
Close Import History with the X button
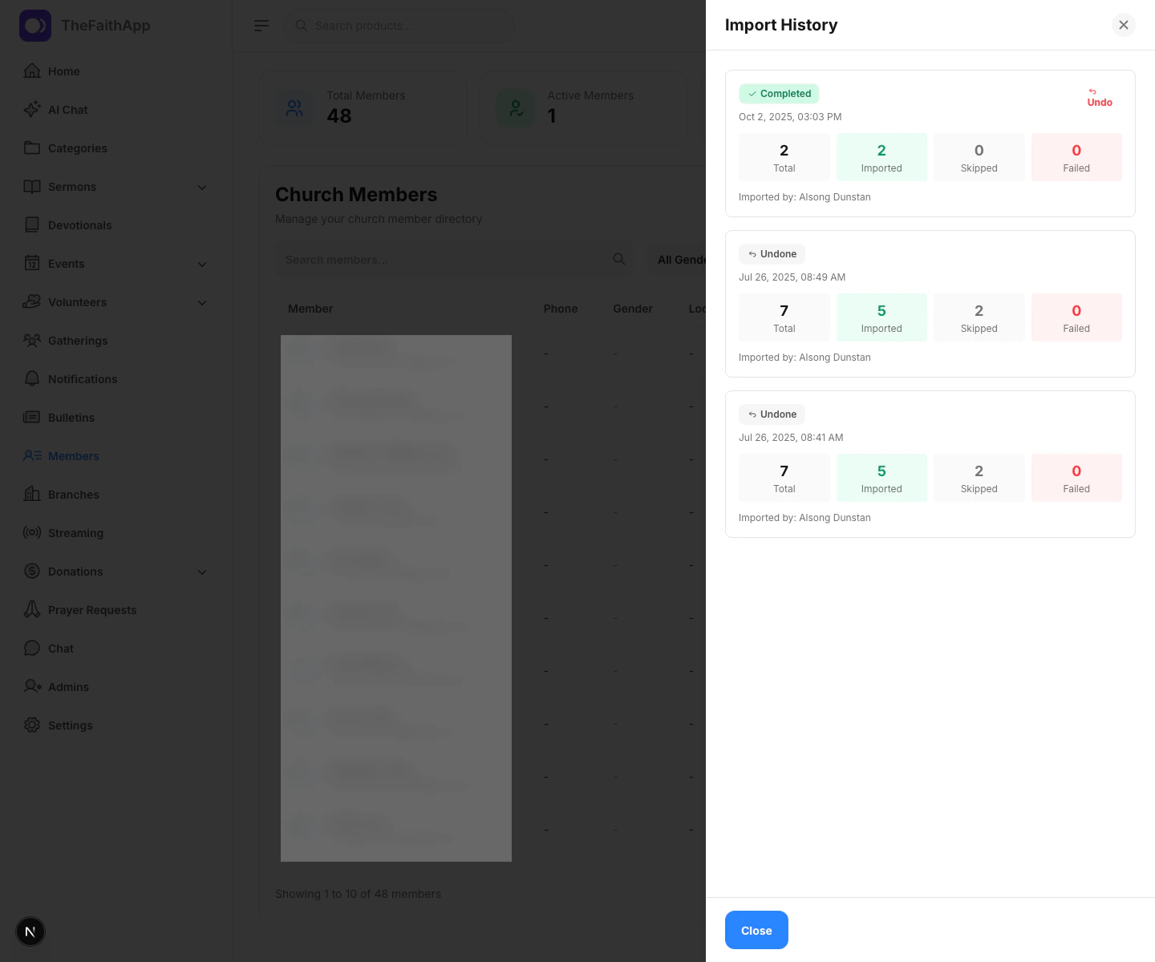(1124, 25)
